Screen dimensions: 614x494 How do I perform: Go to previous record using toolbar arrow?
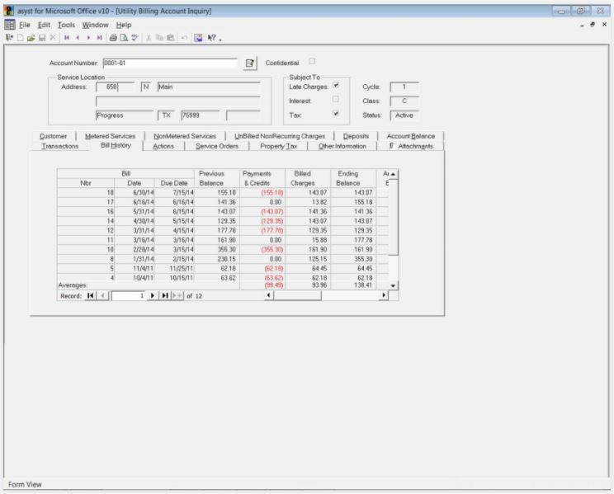click(78, 38)
